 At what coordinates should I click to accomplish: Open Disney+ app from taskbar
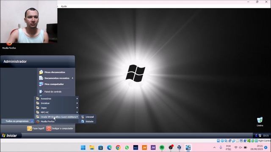pyautogui.click(x=135, y=147)
